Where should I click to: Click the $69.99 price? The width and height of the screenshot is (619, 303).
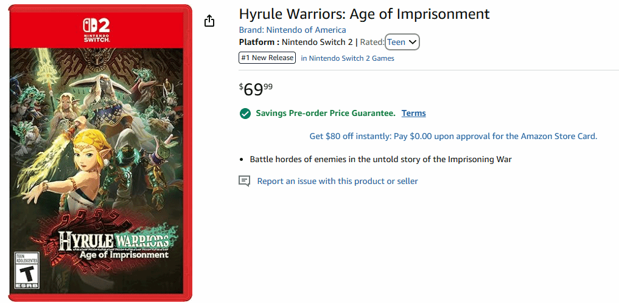click(x=256, y=89)
